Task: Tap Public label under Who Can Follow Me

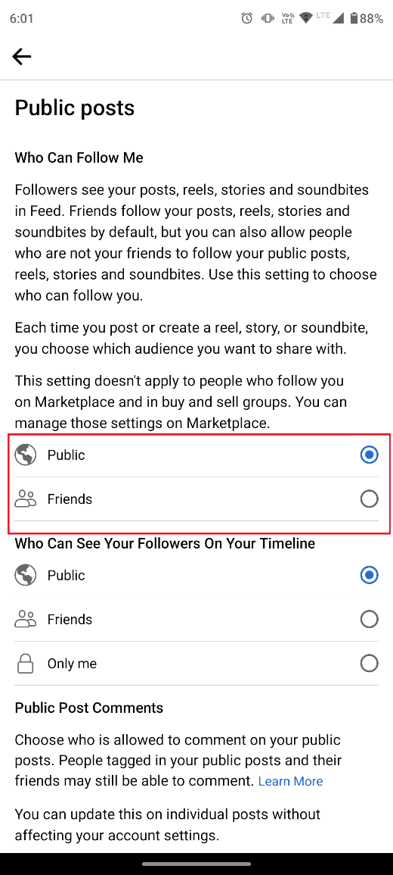Action: pos(67,455)
